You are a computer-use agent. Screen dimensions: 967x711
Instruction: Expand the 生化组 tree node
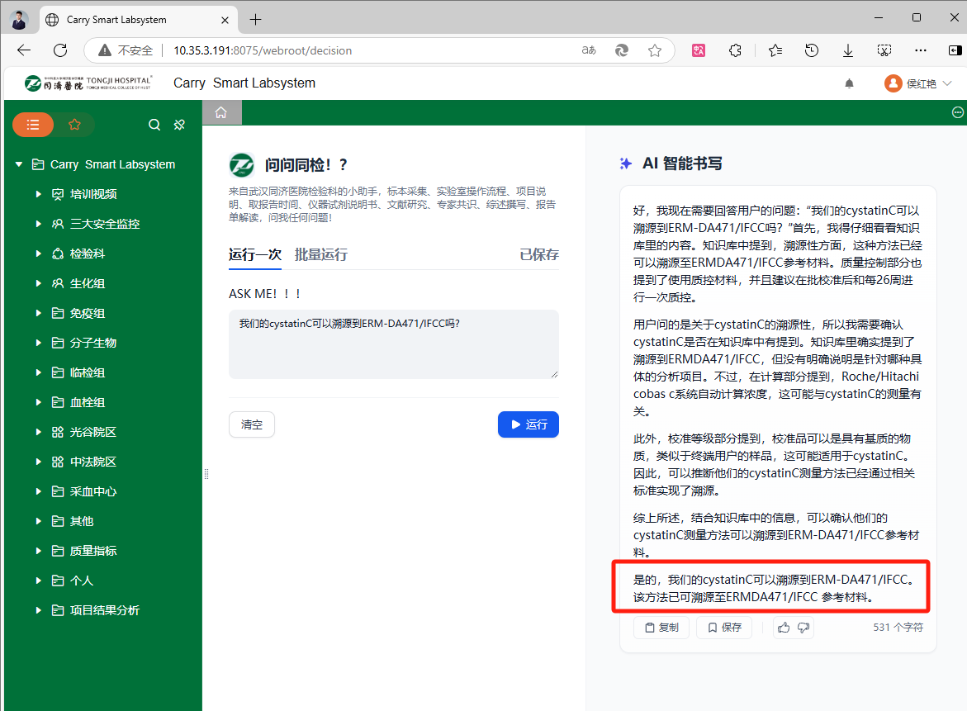point(38,283)
